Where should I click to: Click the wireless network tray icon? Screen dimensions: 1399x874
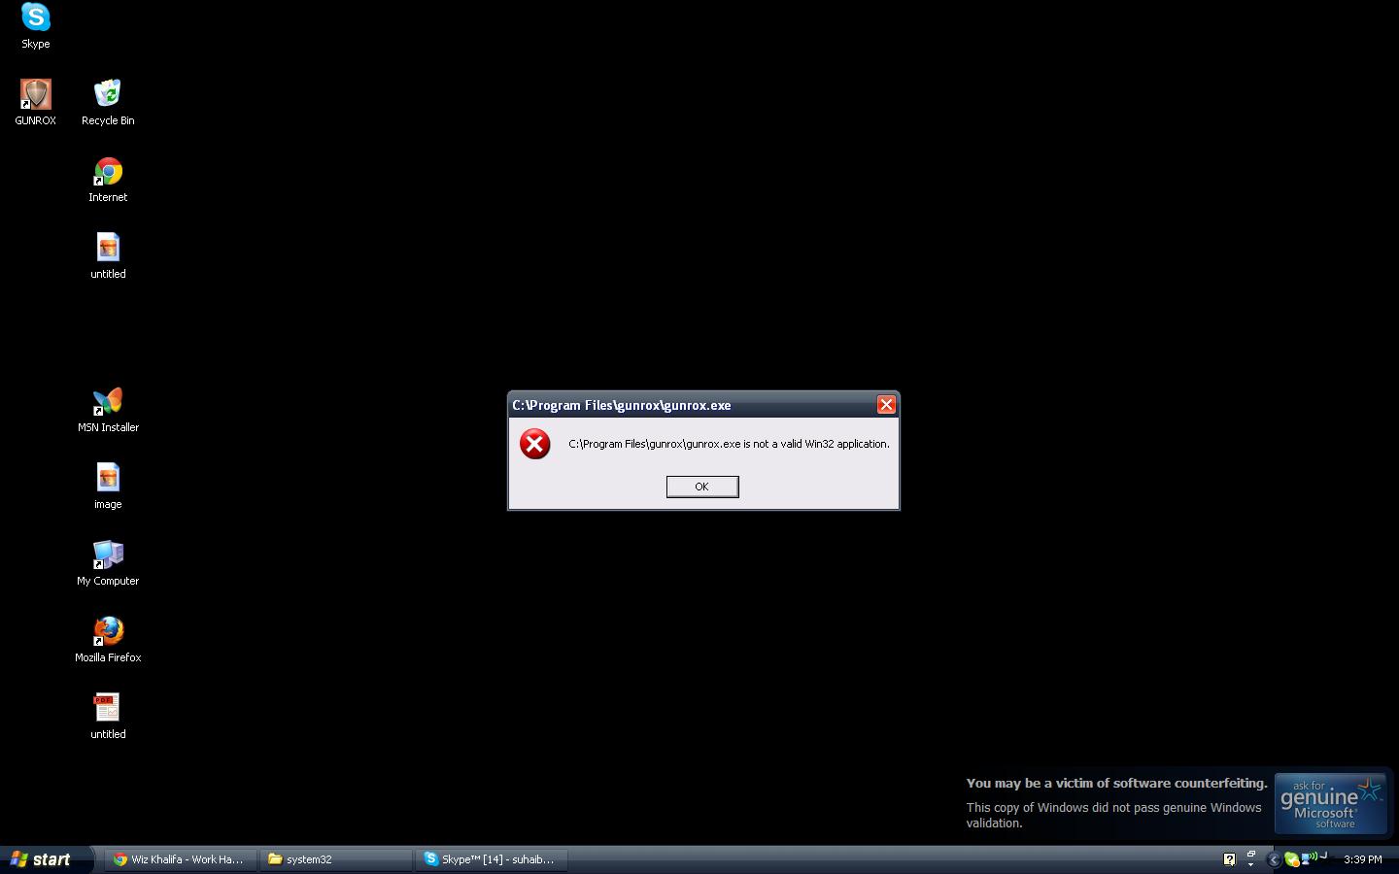click(x=1308, y=858)
